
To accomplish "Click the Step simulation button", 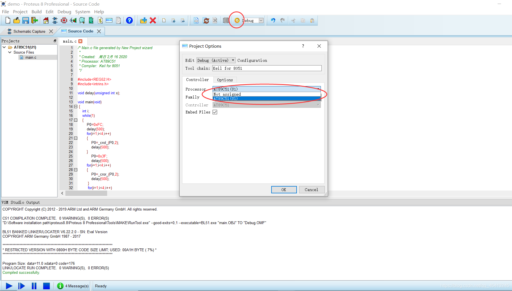I will [21, 286].
